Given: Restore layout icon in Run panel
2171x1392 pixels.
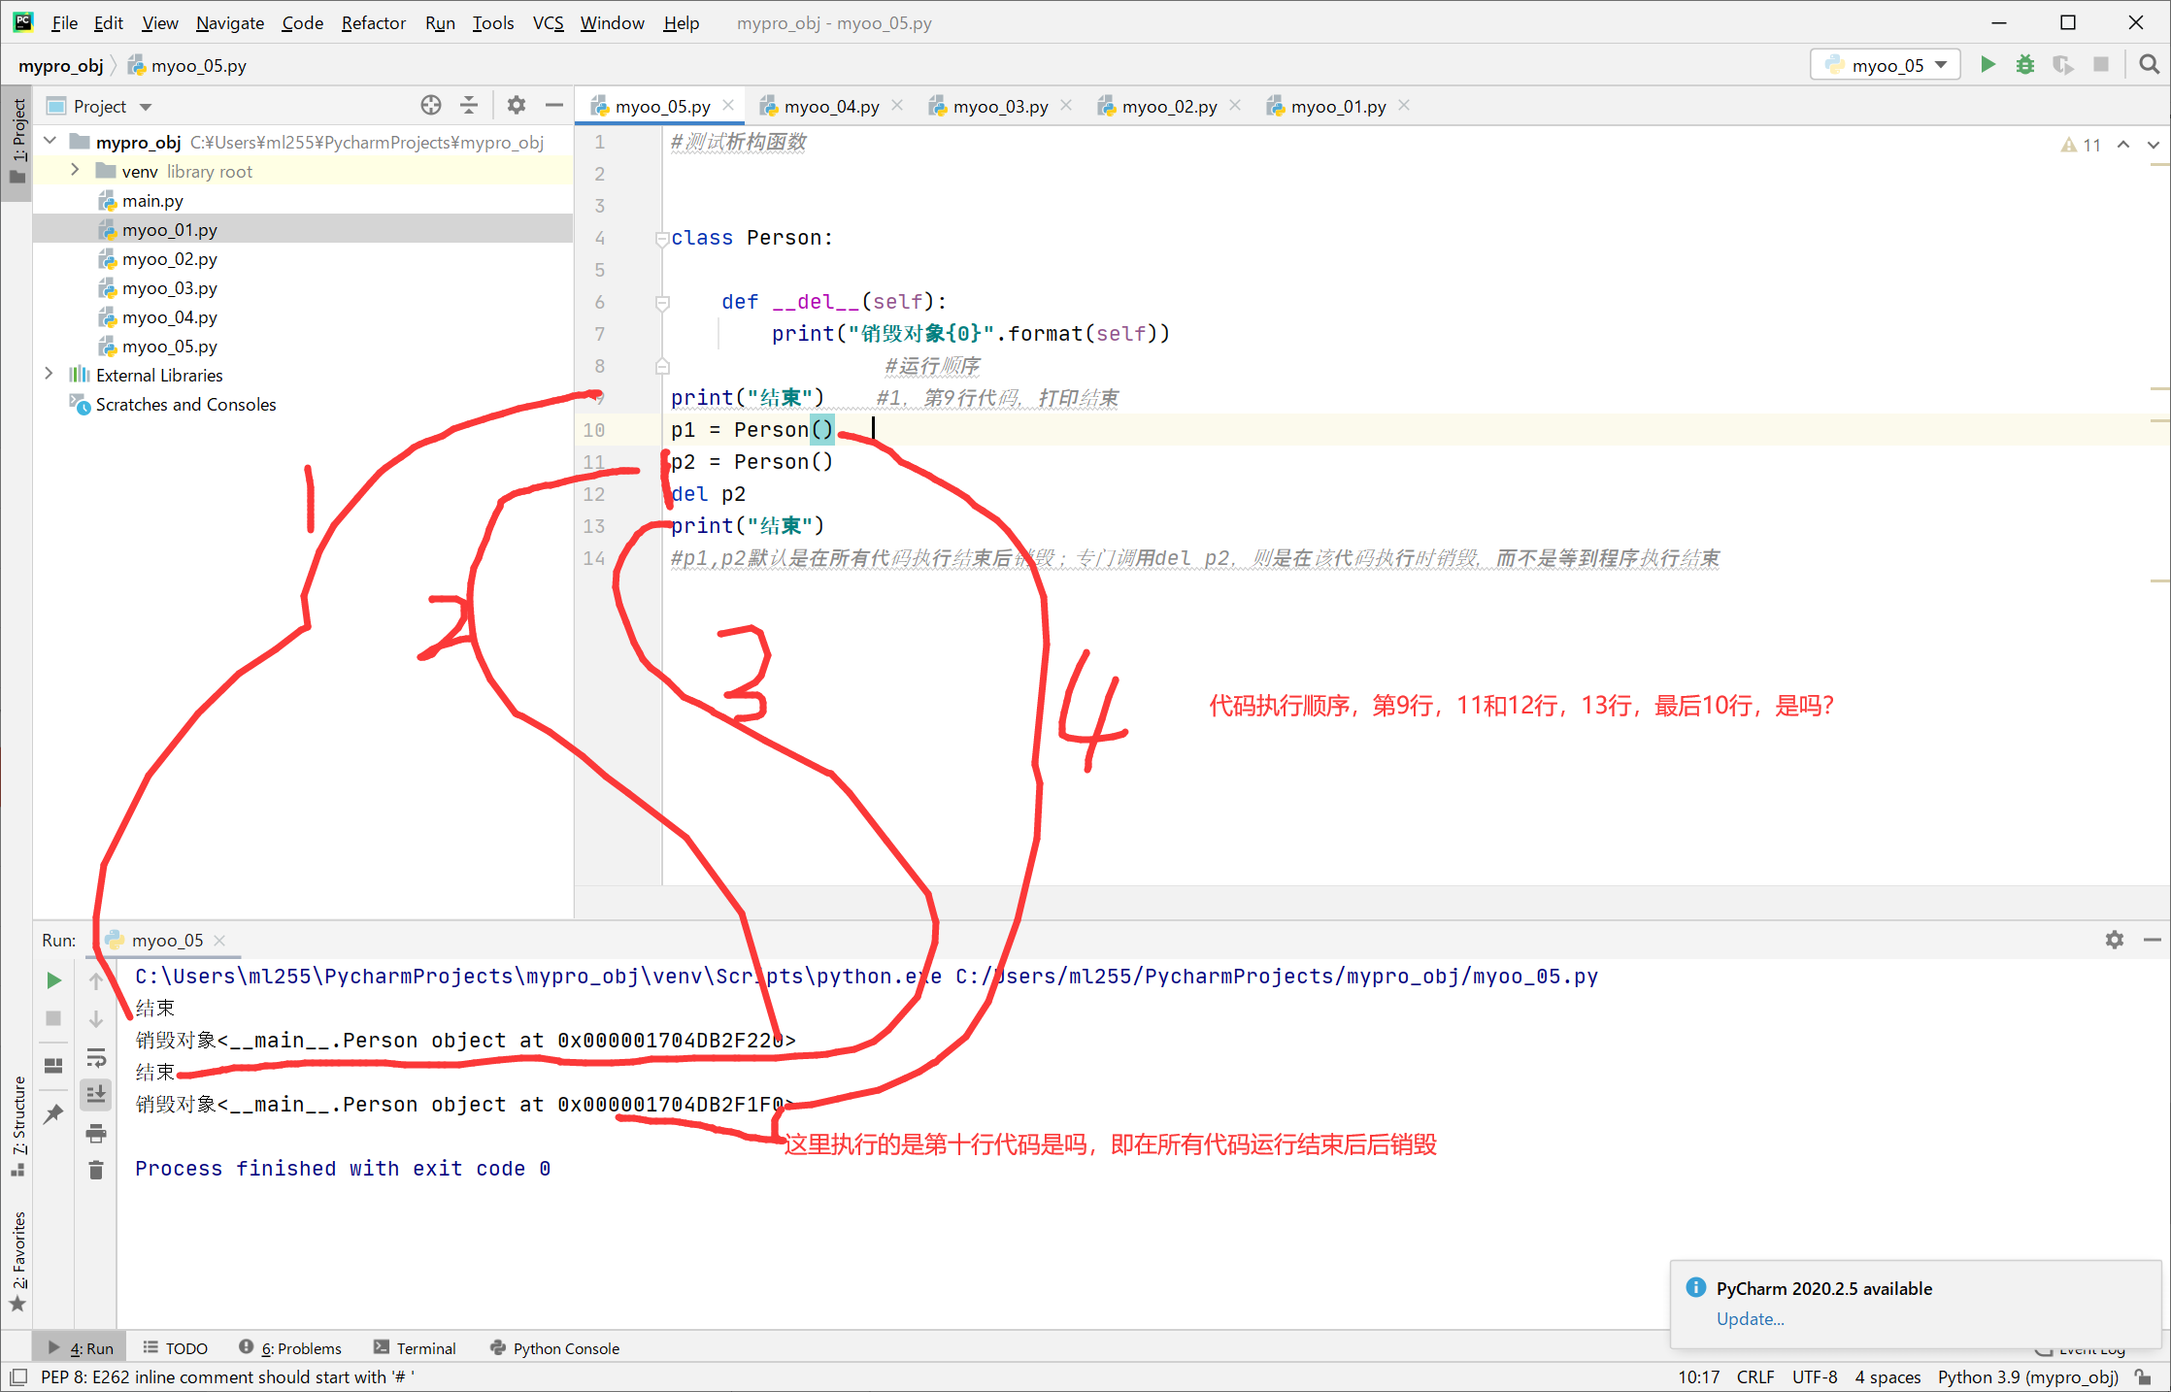Looking at the screenshot, I should 54,1066.
